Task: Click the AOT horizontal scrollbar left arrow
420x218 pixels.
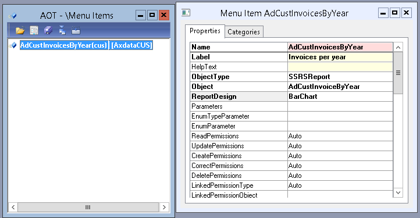Action: click(13, 207)
